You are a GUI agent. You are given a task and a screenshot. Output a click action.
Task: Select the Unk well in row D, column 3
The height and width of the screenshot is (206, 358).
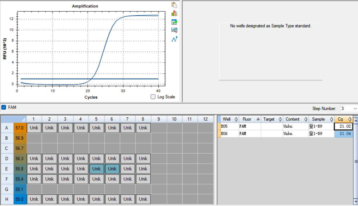tap(65, 159)
